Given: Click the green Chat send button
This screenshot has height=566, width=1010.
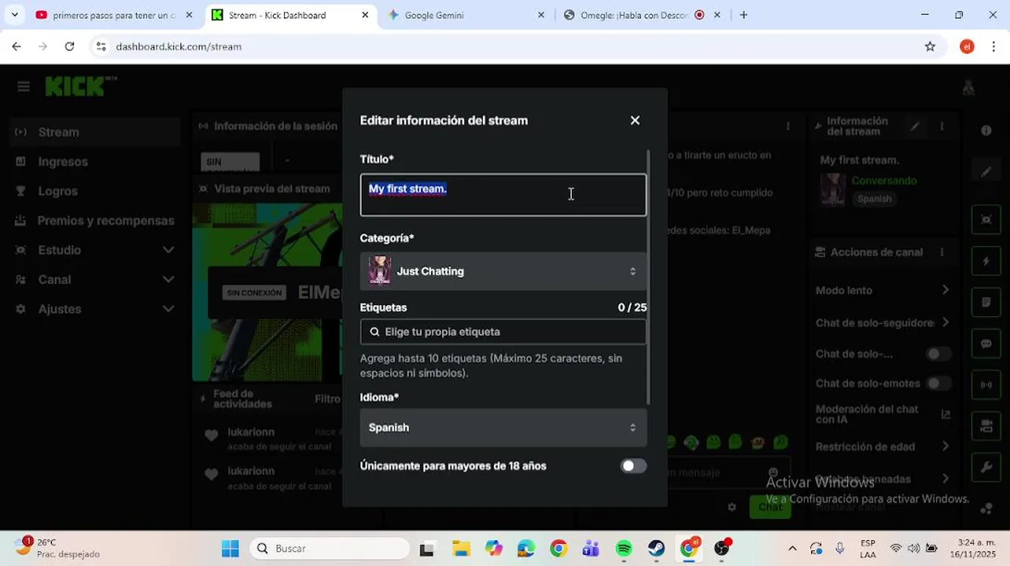Looking at the screenshot, I should click(770, 507).
